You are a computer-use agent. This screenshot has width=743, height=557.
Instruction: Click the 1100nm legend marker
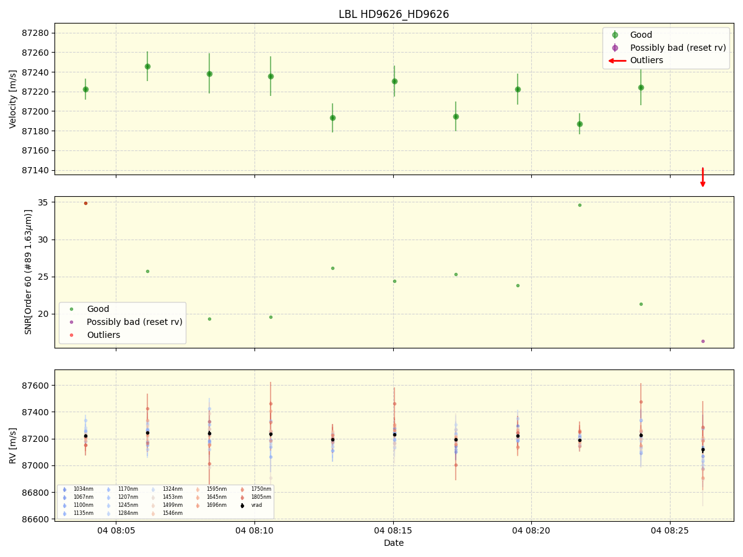click(x=64, y=506)
